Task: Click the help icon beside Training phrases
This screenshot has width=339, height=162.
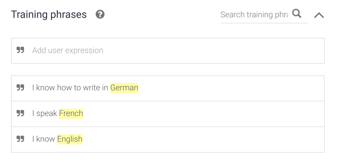Action: point(100,14)
